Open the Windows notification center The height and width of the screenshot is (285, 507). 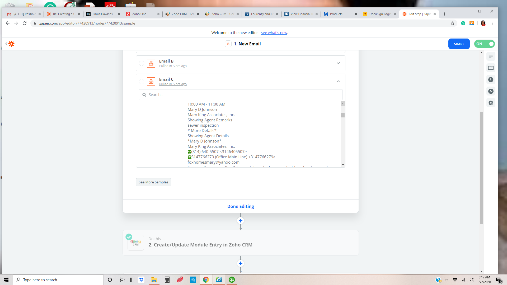(x=499, y=280)
